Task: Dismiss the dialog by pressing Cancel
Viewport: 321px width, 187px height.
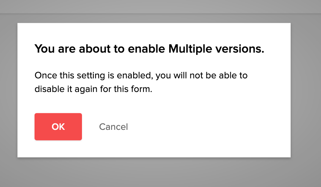Action: 113,127
